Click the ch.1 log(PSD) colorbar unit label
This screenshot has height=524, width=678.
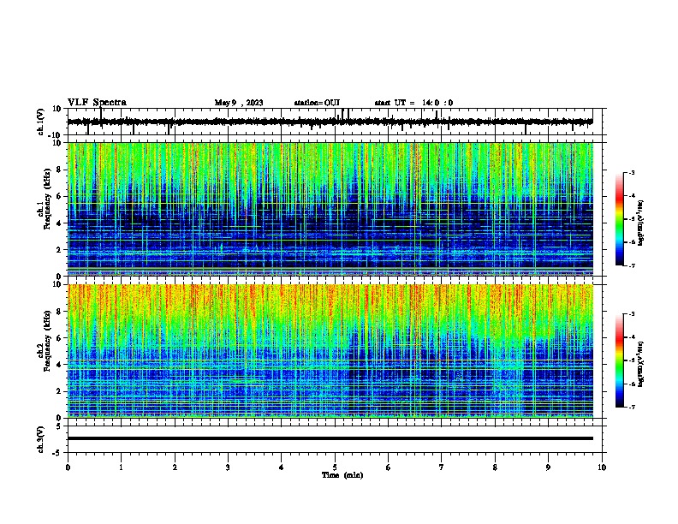click(x=641, y=223)
